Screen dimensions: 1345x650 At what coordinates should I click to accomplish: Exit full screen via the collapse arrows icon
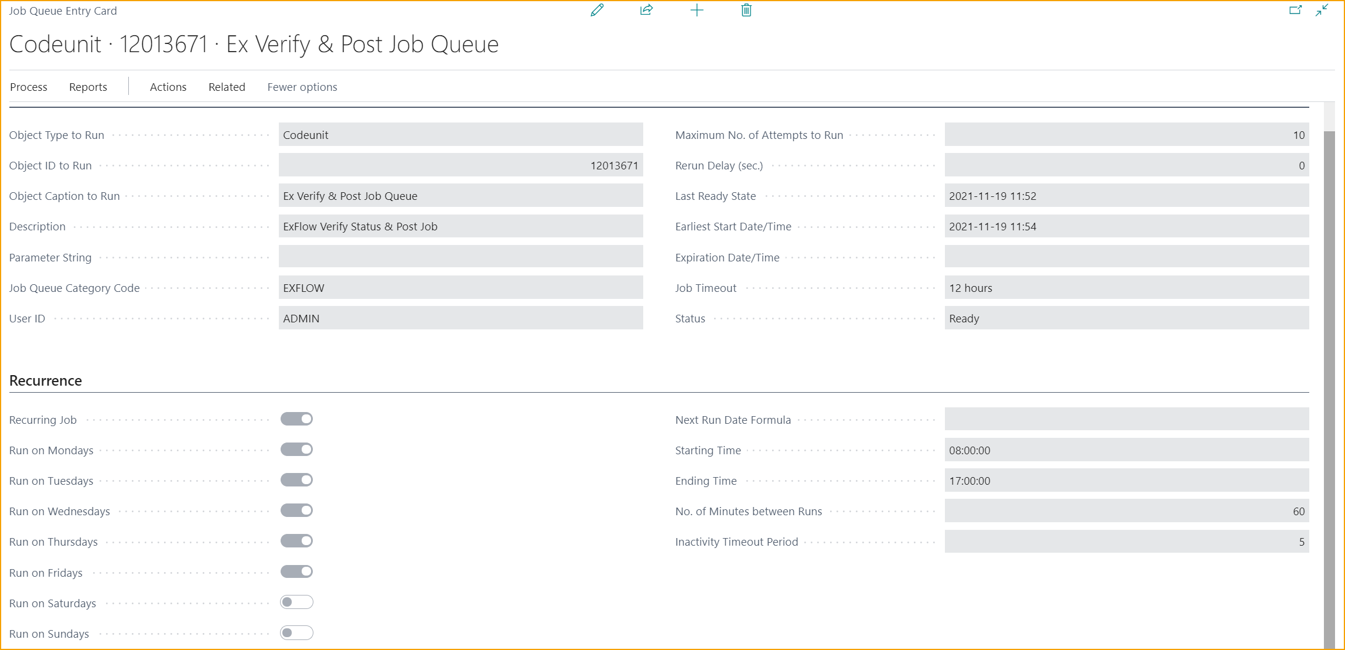click(x=1322, y=10)
